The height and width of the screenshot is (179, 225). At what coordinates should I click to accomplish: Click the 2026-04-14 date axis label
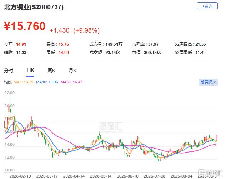(x=74, y=176)
